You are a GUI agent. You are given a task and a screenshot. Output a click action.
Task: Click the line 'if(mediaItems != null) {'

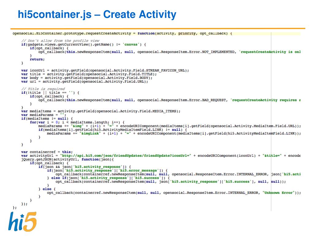coord(47,119)
